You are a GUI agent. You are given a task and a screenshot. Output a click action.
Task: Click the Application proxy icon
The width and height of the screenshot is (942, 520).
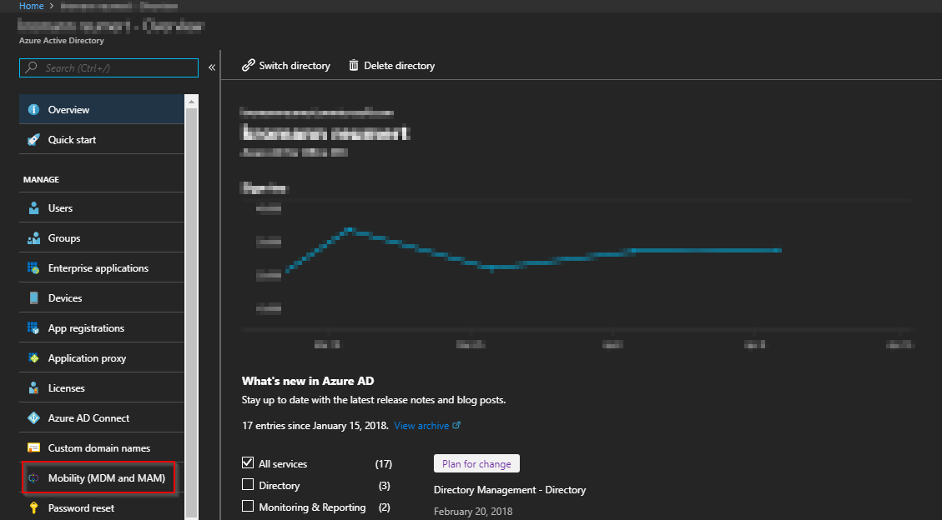click(x=33, y=358)
